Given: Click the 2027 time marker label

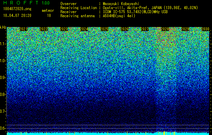Looking at the screenshot, I should [145, 29].
